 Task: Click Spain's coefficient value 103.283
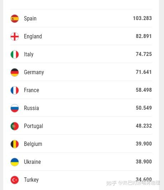(142, 18)
